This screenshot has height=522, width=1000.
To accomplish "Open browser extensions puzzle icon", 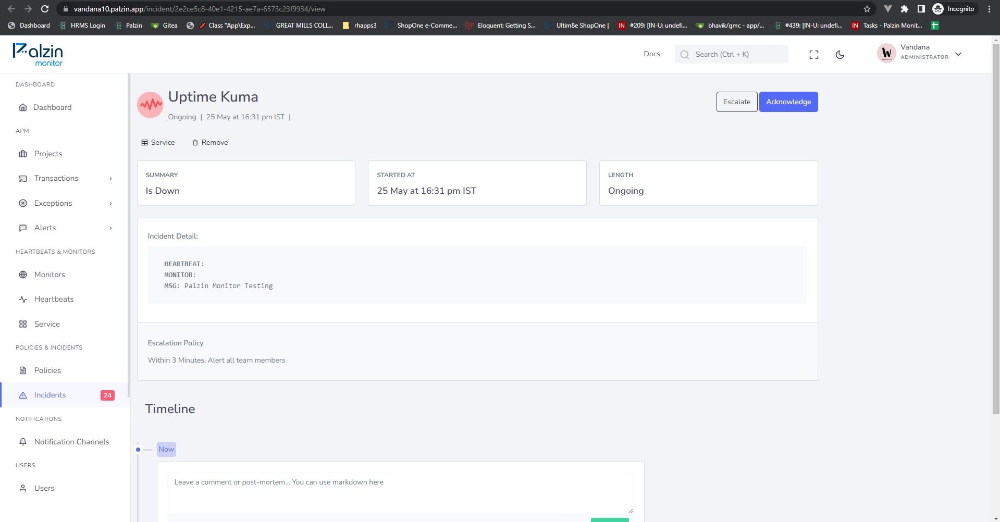I will (x=905, y=9).
